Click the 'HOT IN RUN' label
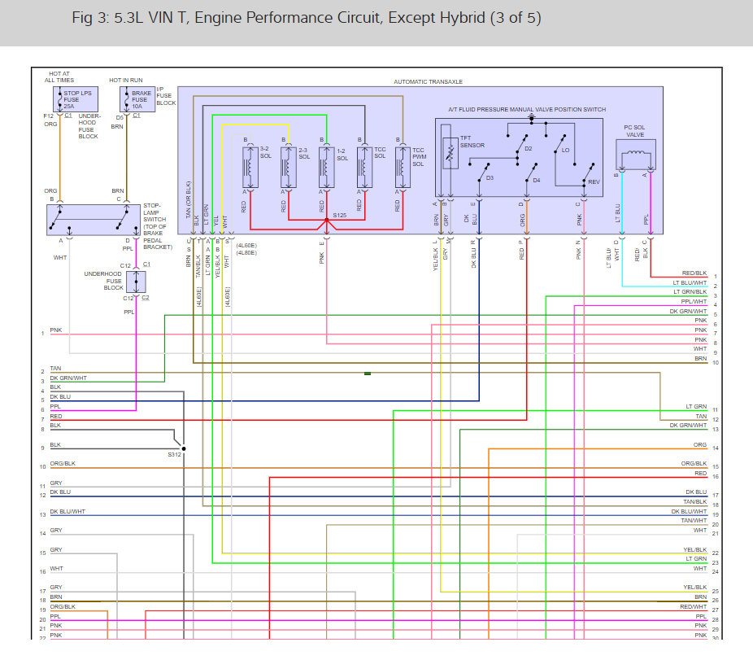This screenshot has height=660, width=753. coord(126,81)
